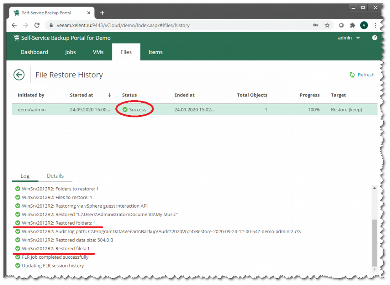390x285 pixels.
Task: Reload the page with browser refresh icon
Action: click(37, 25)
